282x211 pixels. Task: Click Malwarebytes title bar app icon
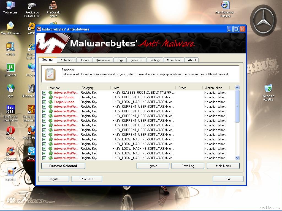(39, 29)
